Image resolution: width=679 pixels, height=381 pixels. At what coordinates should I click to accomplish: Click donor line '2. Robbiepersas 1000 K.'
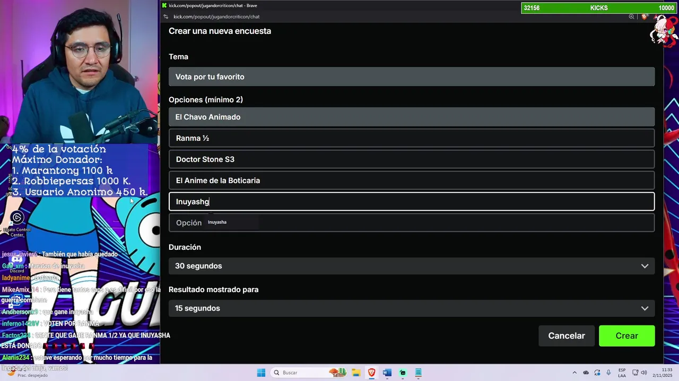pos(71,181)
